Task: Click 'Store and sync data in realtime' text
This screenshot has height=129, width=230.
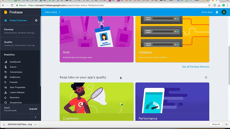Action: [x=153, y=57]
